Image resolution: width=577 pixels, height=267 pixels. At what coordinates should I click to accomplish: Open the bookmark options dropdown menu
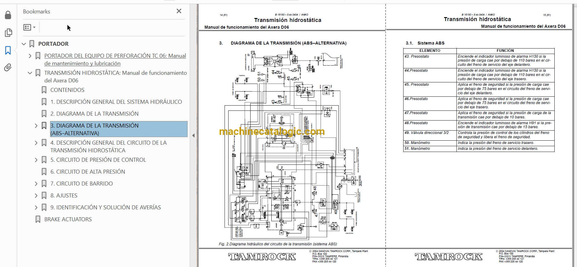pyautogui.click(x=29, y=27)
